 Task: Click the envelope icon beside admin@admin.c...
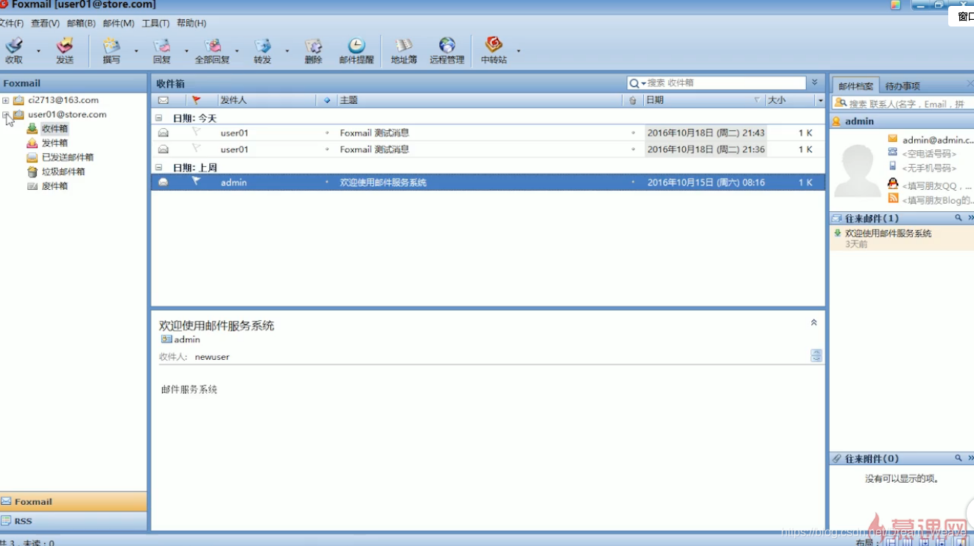(x=892, y=138)
